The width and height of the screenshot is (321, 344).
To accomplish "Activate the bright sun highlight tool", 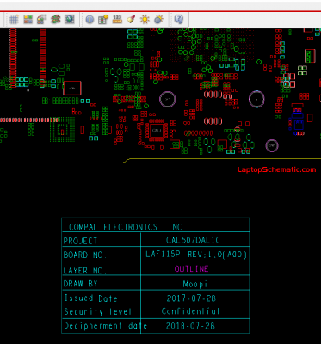I will click(x=145, y=20).
